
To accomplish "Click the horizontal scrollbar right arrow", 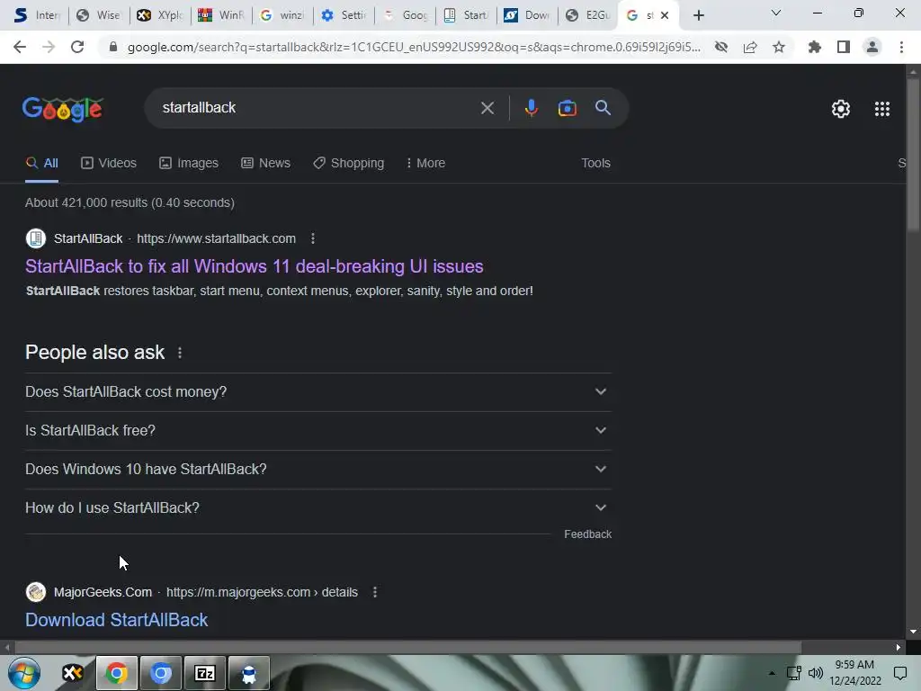I will coord(899,648).
